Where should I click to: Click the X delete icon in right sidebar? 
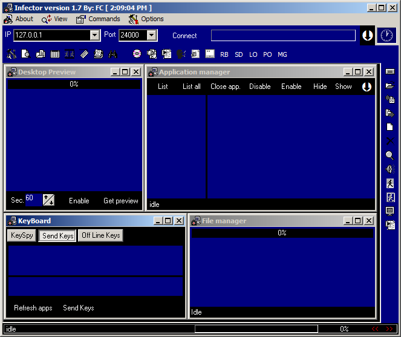point(390,141)
